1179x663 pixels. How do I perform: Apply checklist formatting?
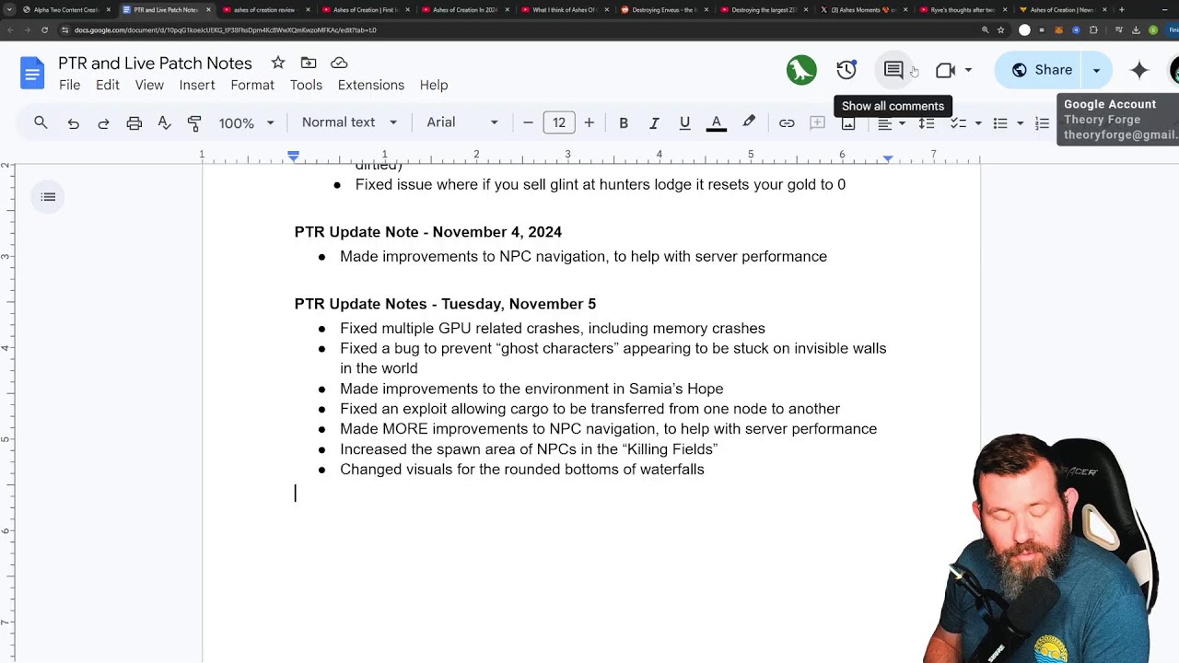click(958, 123)
